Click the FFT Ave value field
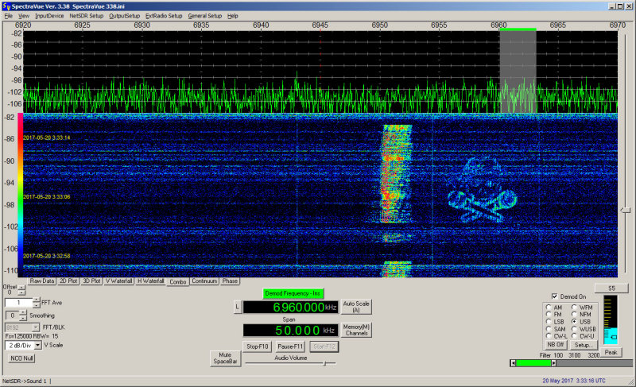The image size is (636, 387). coord(18,303)
